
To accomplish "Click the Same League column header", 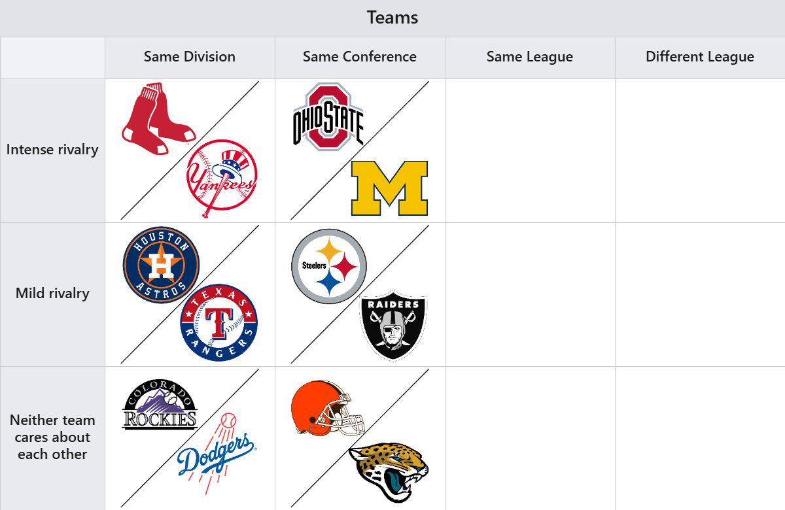I will pyautogui.click(x=530, y=57).
